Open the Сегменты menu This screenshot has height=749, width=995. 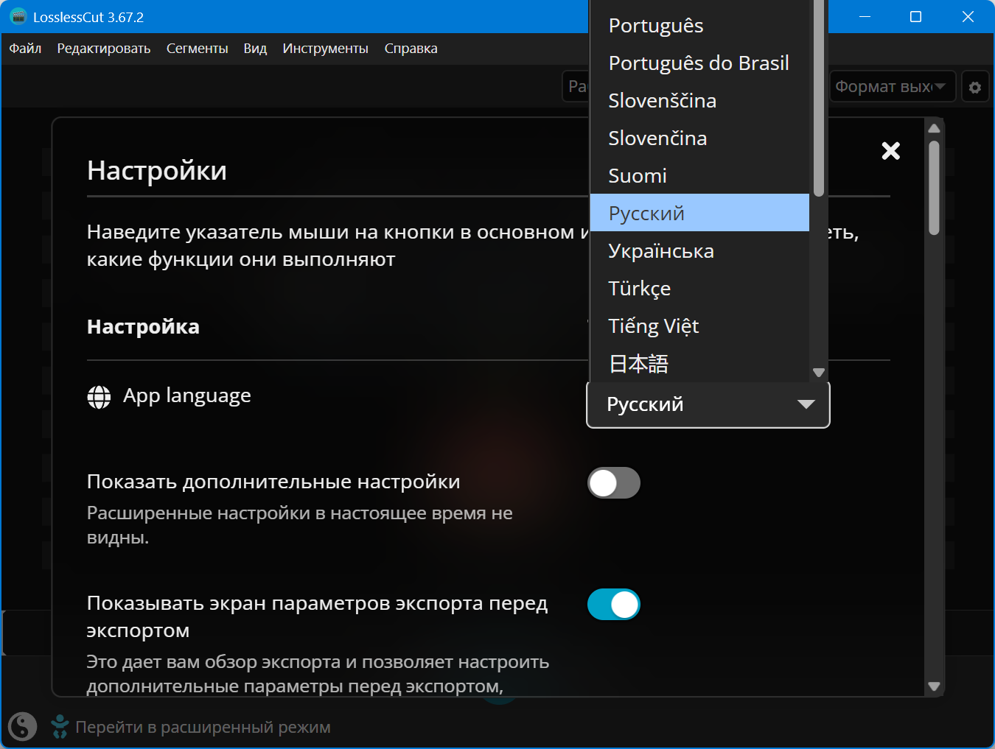[x=197, y=49]
